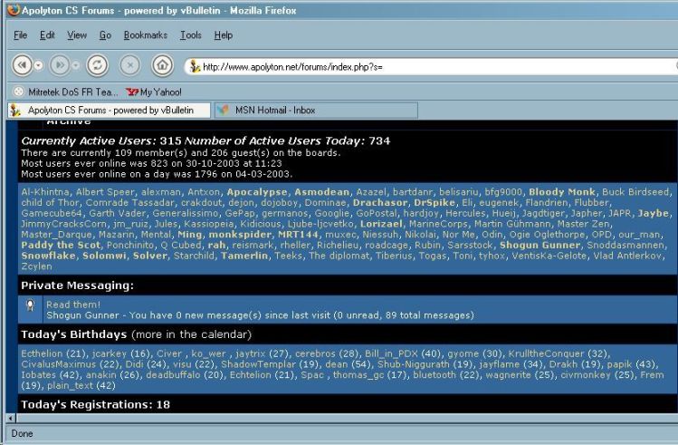
Task: Open the Forward button history dropdown
Action: (x=75, y=65)
